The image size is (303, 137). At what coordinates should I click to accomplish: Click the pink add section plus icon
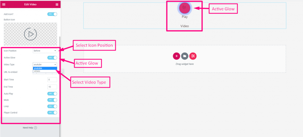pos(176,56)
